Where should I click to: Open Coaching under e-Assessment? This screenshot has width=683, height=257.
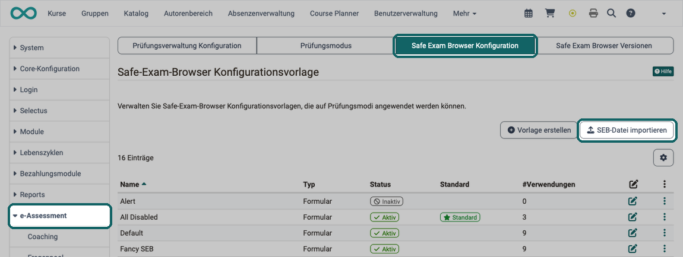pyautogui.click(x=43, y=237)
